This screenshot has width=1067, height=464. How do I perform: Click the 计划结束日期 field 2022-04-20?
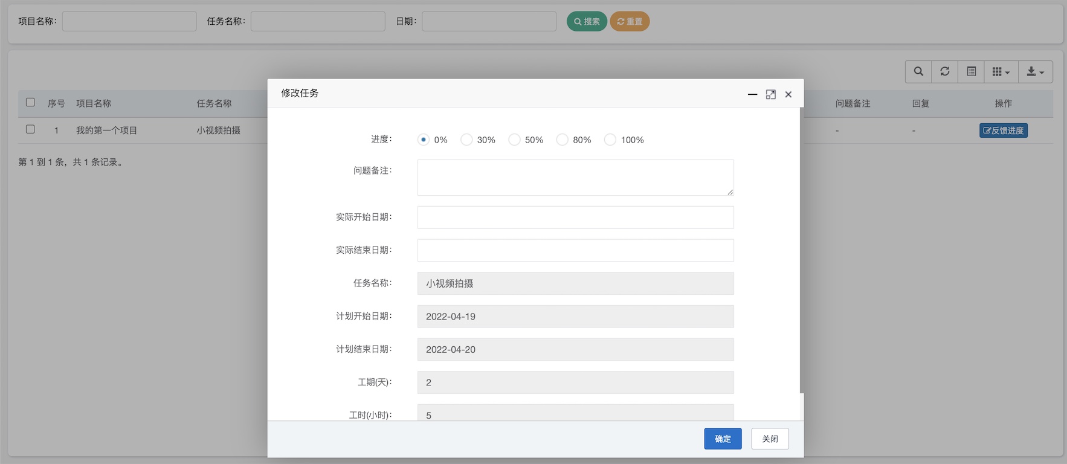point(576,349)
